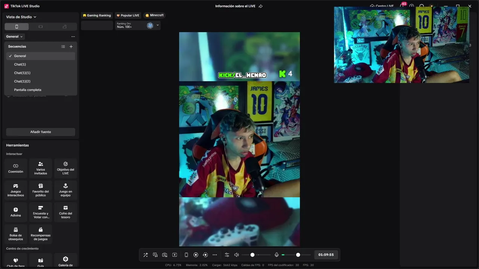
Task: Open the Gaming Ranking tab
Action: [x=97, y=15]
